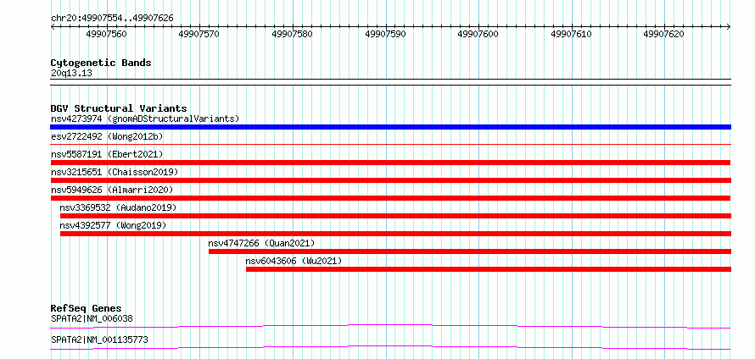Select the thin red esv2722492 variant line
Screen dimensions: 755x359
390,144
